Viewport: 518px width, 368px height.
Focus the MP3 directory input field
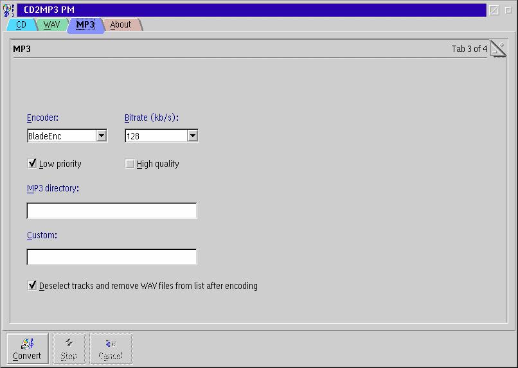click(112, 211)
